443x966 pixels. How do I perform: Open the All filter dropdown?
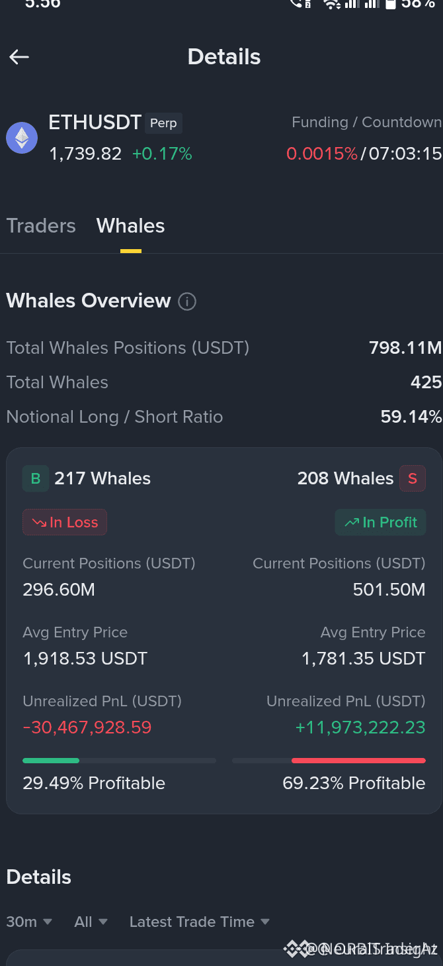[x=91, y=922]
